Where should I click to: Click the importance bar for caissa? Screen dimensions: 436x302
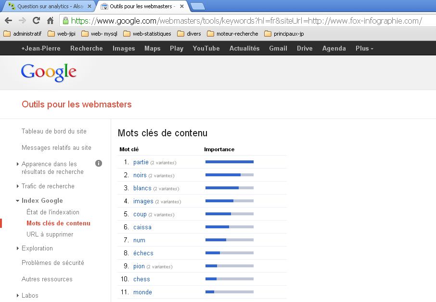(x=230, y=227)
